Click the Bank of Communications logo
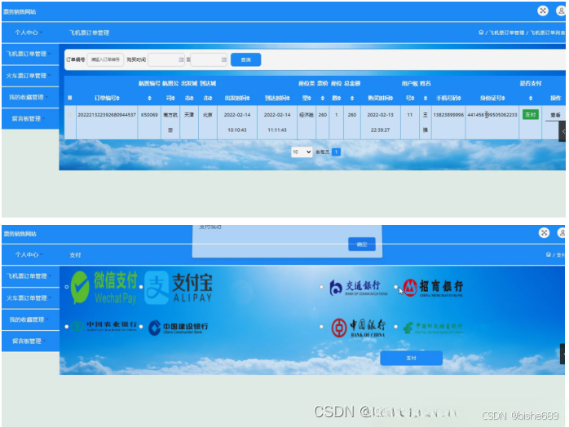This screenshot has width=569, height=427. pyautogui.click(x=359, y=288)
